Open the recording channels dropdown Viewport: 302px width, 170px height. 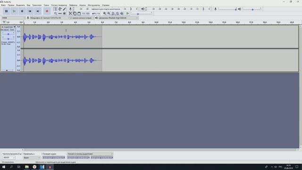(x=82, y=18)
